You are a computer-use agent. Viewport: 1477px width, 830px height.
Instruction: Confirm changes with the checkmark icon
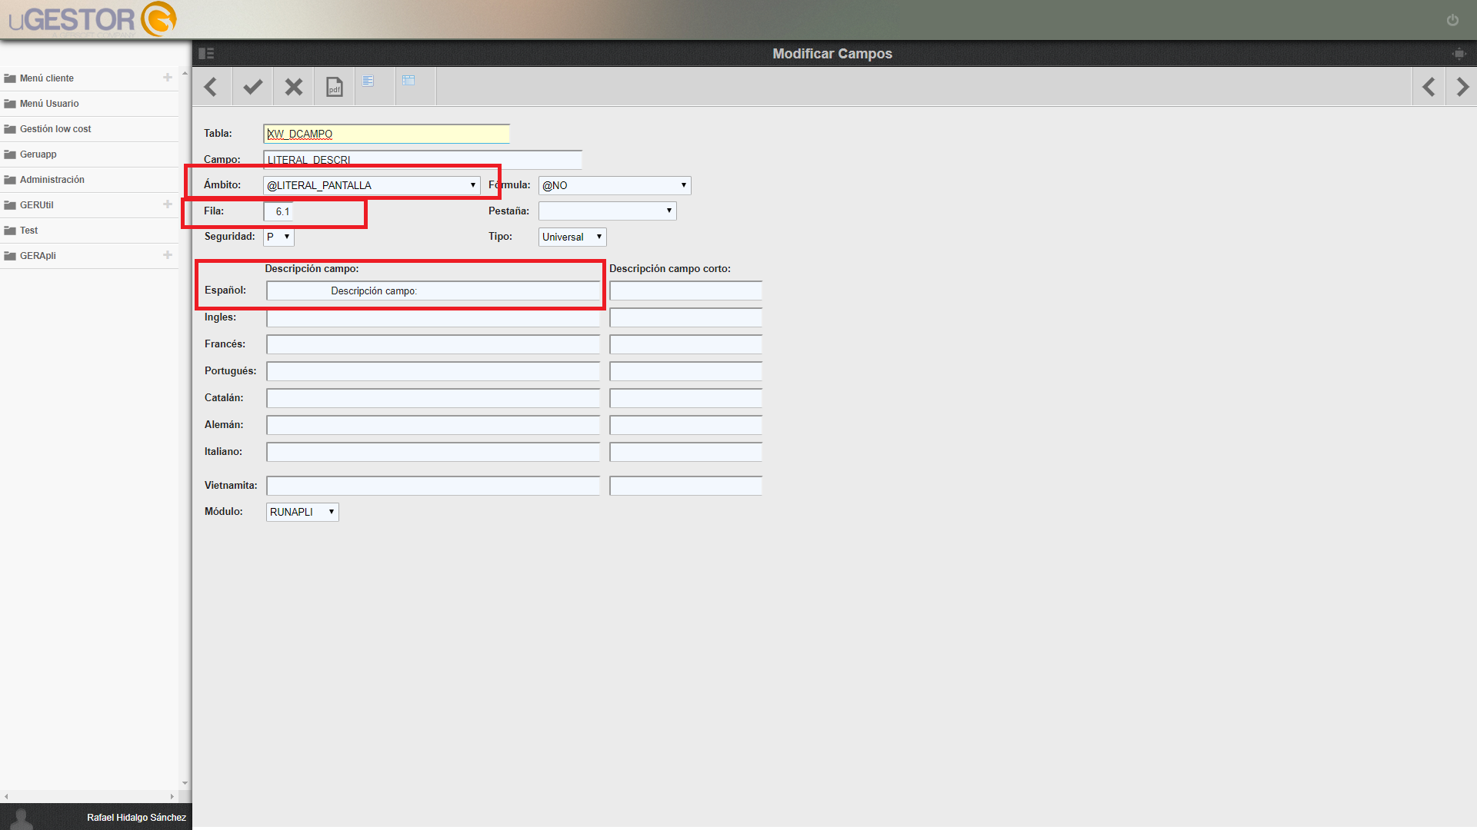(252, 87)
